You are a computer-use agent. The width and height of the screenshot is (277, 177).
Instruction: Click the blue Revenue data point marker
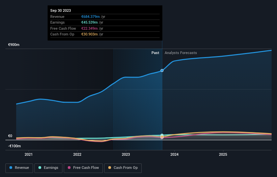click(x=162, y=71)
